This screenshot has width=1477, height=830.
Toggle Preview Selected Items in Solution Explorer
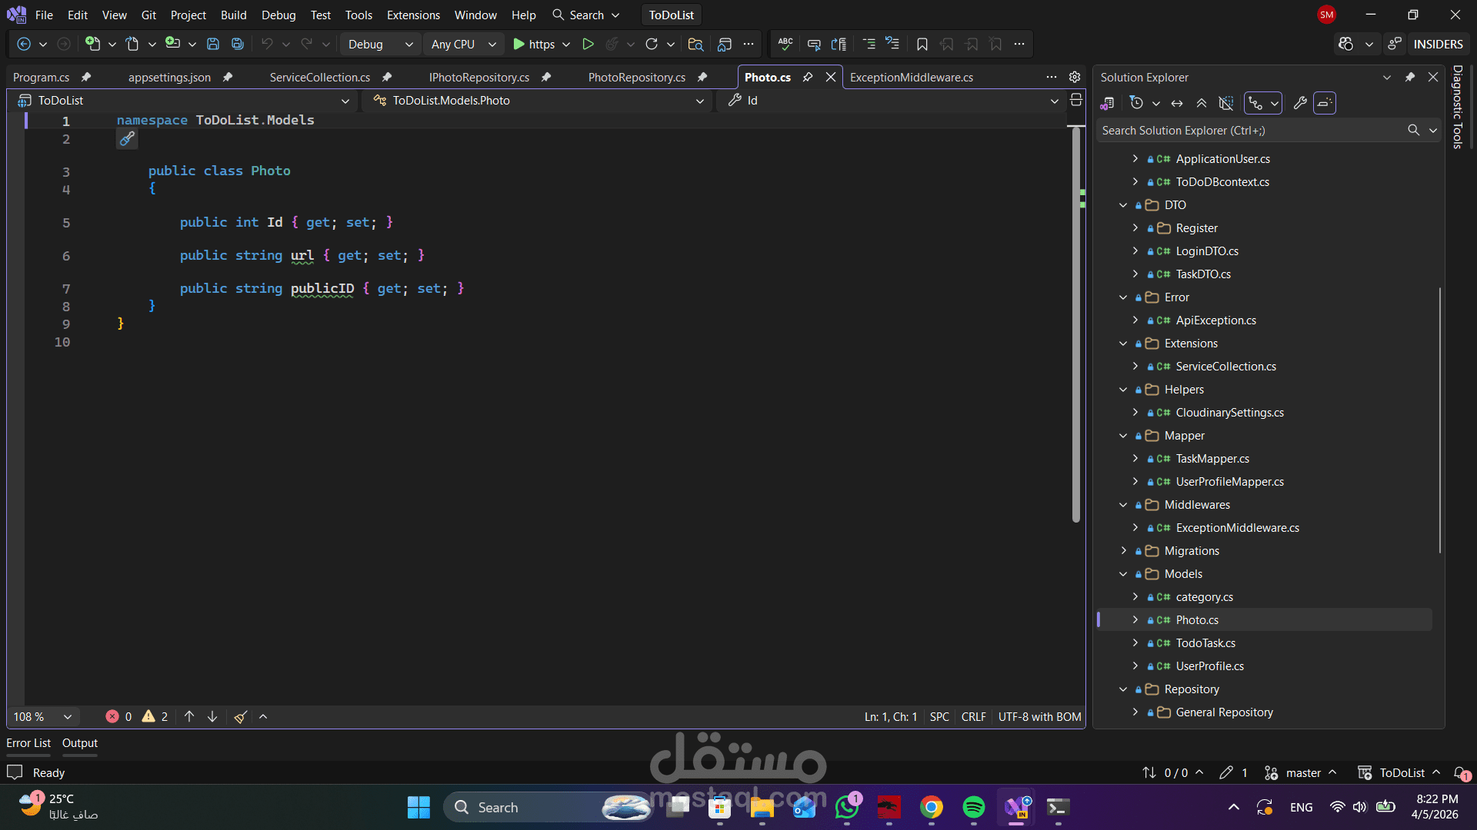(x=1325, y=103)
